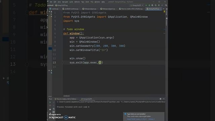215x121 pixels.
Task: Select Doing PyQT5 tab in Run panel
Action: coord(87,99)
